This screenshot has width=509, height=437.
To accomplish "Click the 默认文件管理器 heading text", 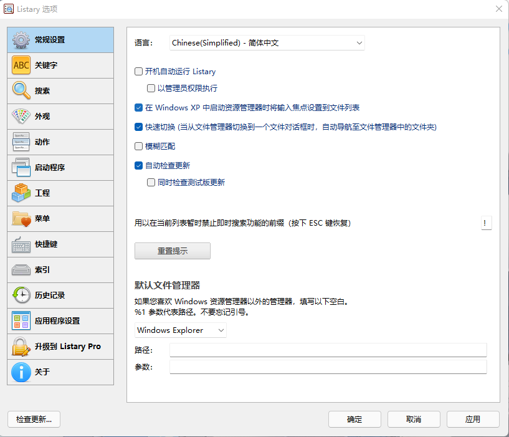I will click(167, 286).
